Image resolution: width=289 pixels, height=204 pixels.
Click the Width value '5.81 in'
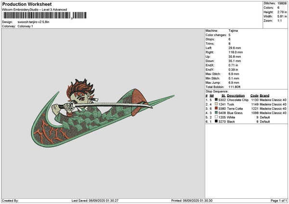(x=282, y=16)
